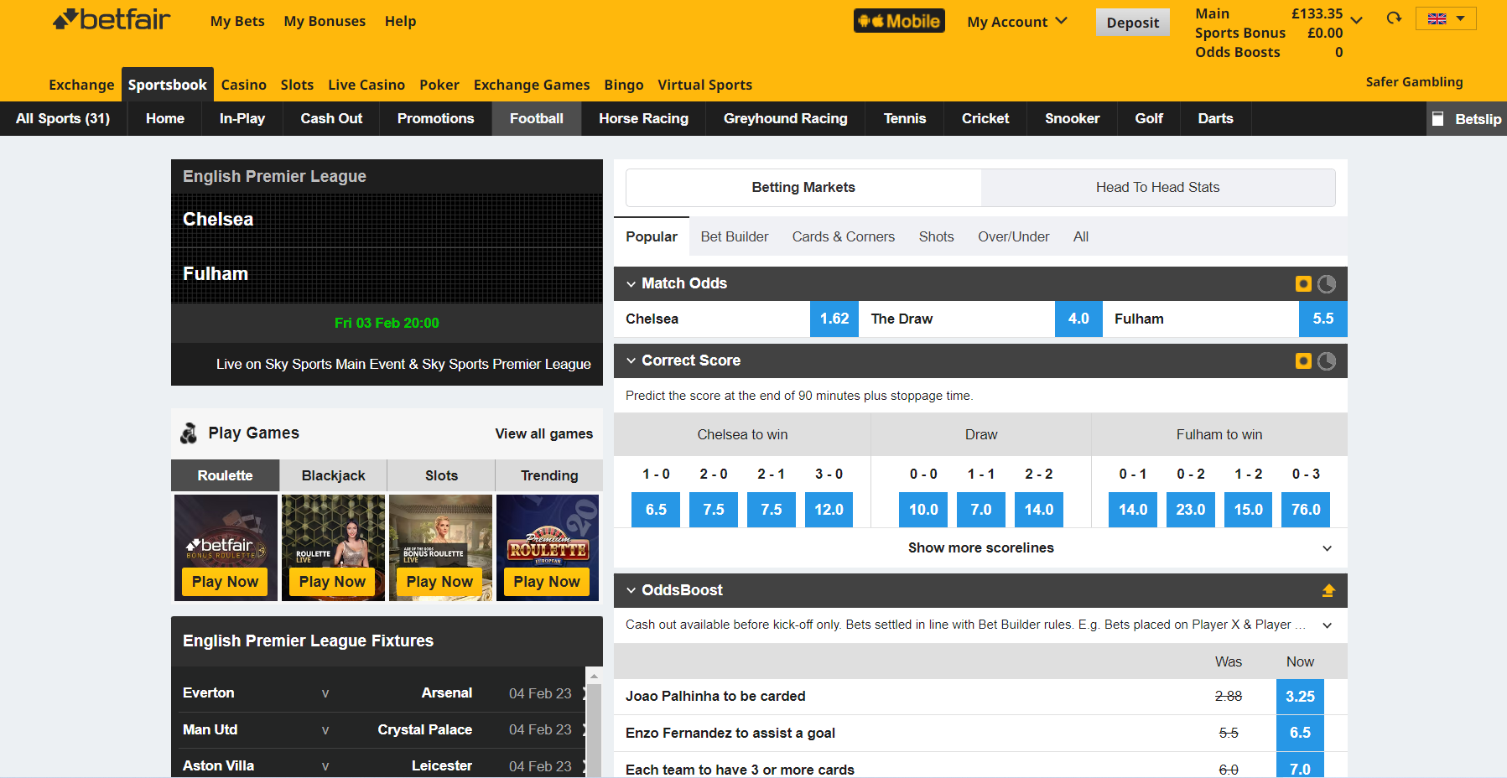This screenshot has width=1507, height=778.
Task: Open the Casino product tab
Action: 243,85
